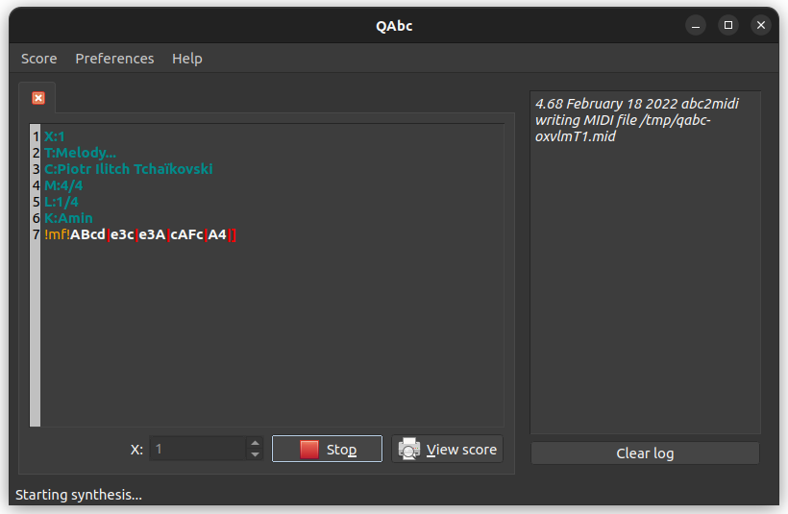Open the Score menu
The height and width of the screenshot is (514, 788).
39,59
